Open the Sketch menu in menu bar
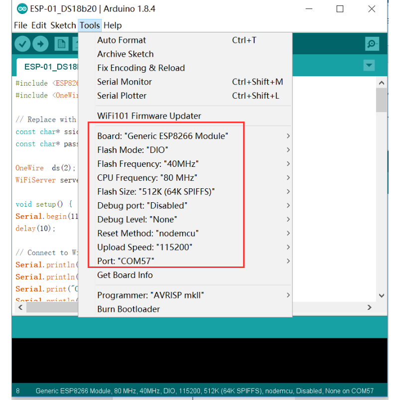 (63, 25)
